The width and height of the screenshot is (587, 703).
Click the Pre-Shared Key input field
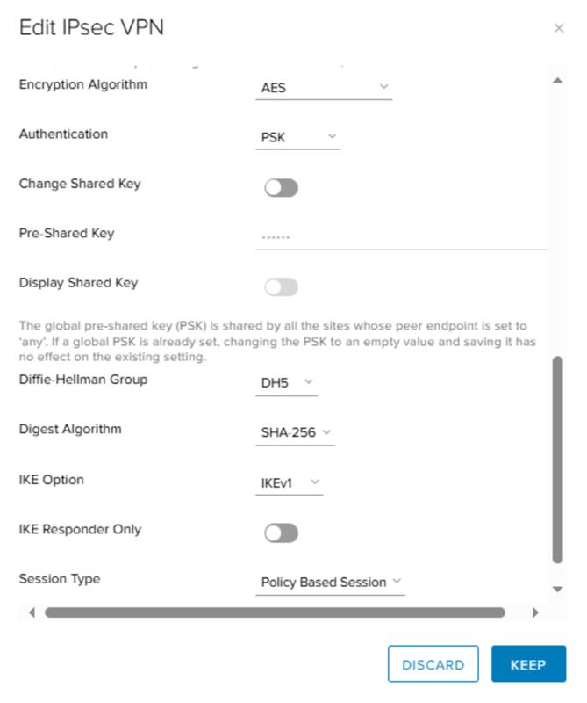pos(402,236)
